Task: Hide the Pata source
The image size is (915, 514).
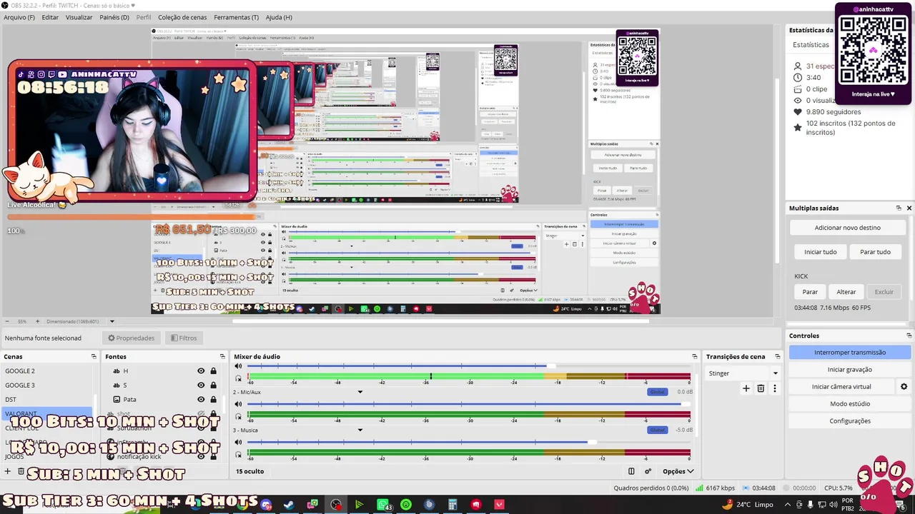Action: (x=201, y=399)
